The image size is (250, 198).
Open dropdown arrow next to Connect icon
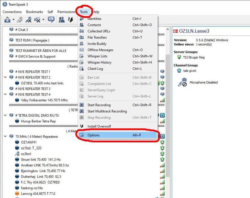point(13,20)
